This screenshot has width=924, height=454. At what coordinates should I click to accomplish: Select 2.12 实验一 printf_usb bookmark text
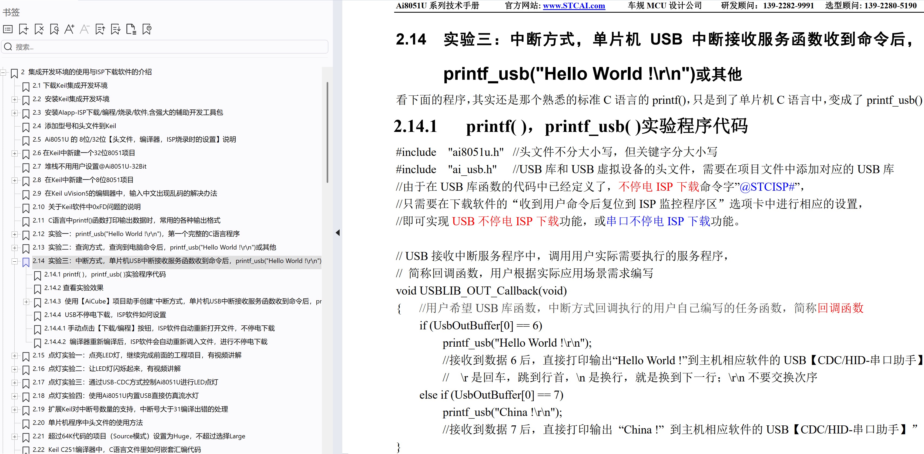(136, 234)
